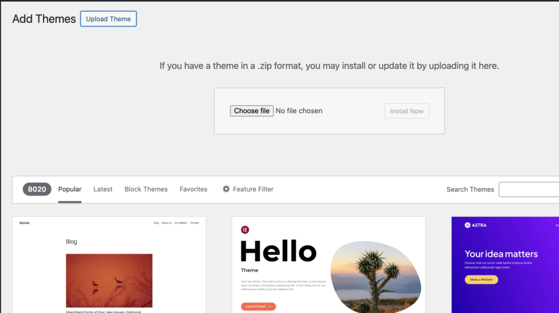Focus the Search Themes input field
The height and width of the screenshot is (313, 559).
(528, 190)
